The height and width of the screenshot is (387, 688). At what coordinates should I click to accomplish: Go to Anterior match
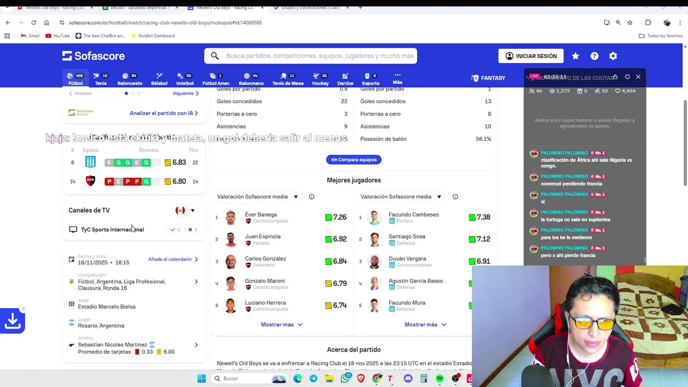80,94
